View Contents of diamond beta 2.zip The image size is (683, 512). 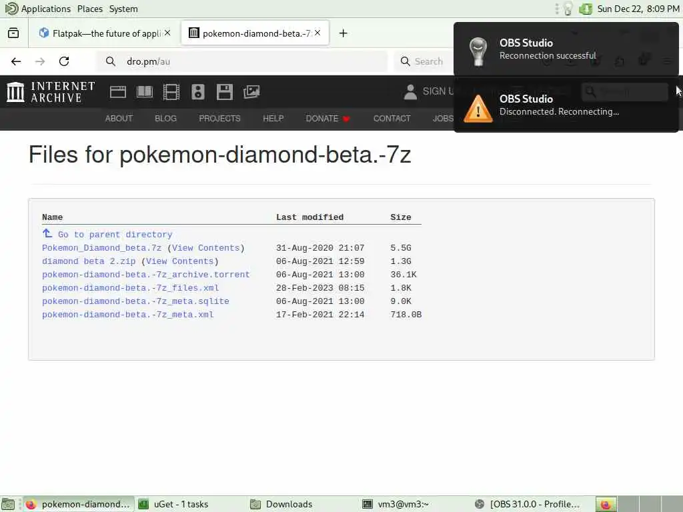pyautogui.click(x=180, y=261)
